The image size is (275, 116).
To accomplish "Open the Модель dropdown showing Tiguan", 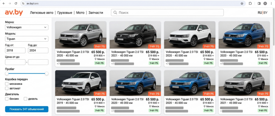I will pyautogui.click(x=27, y=39).
